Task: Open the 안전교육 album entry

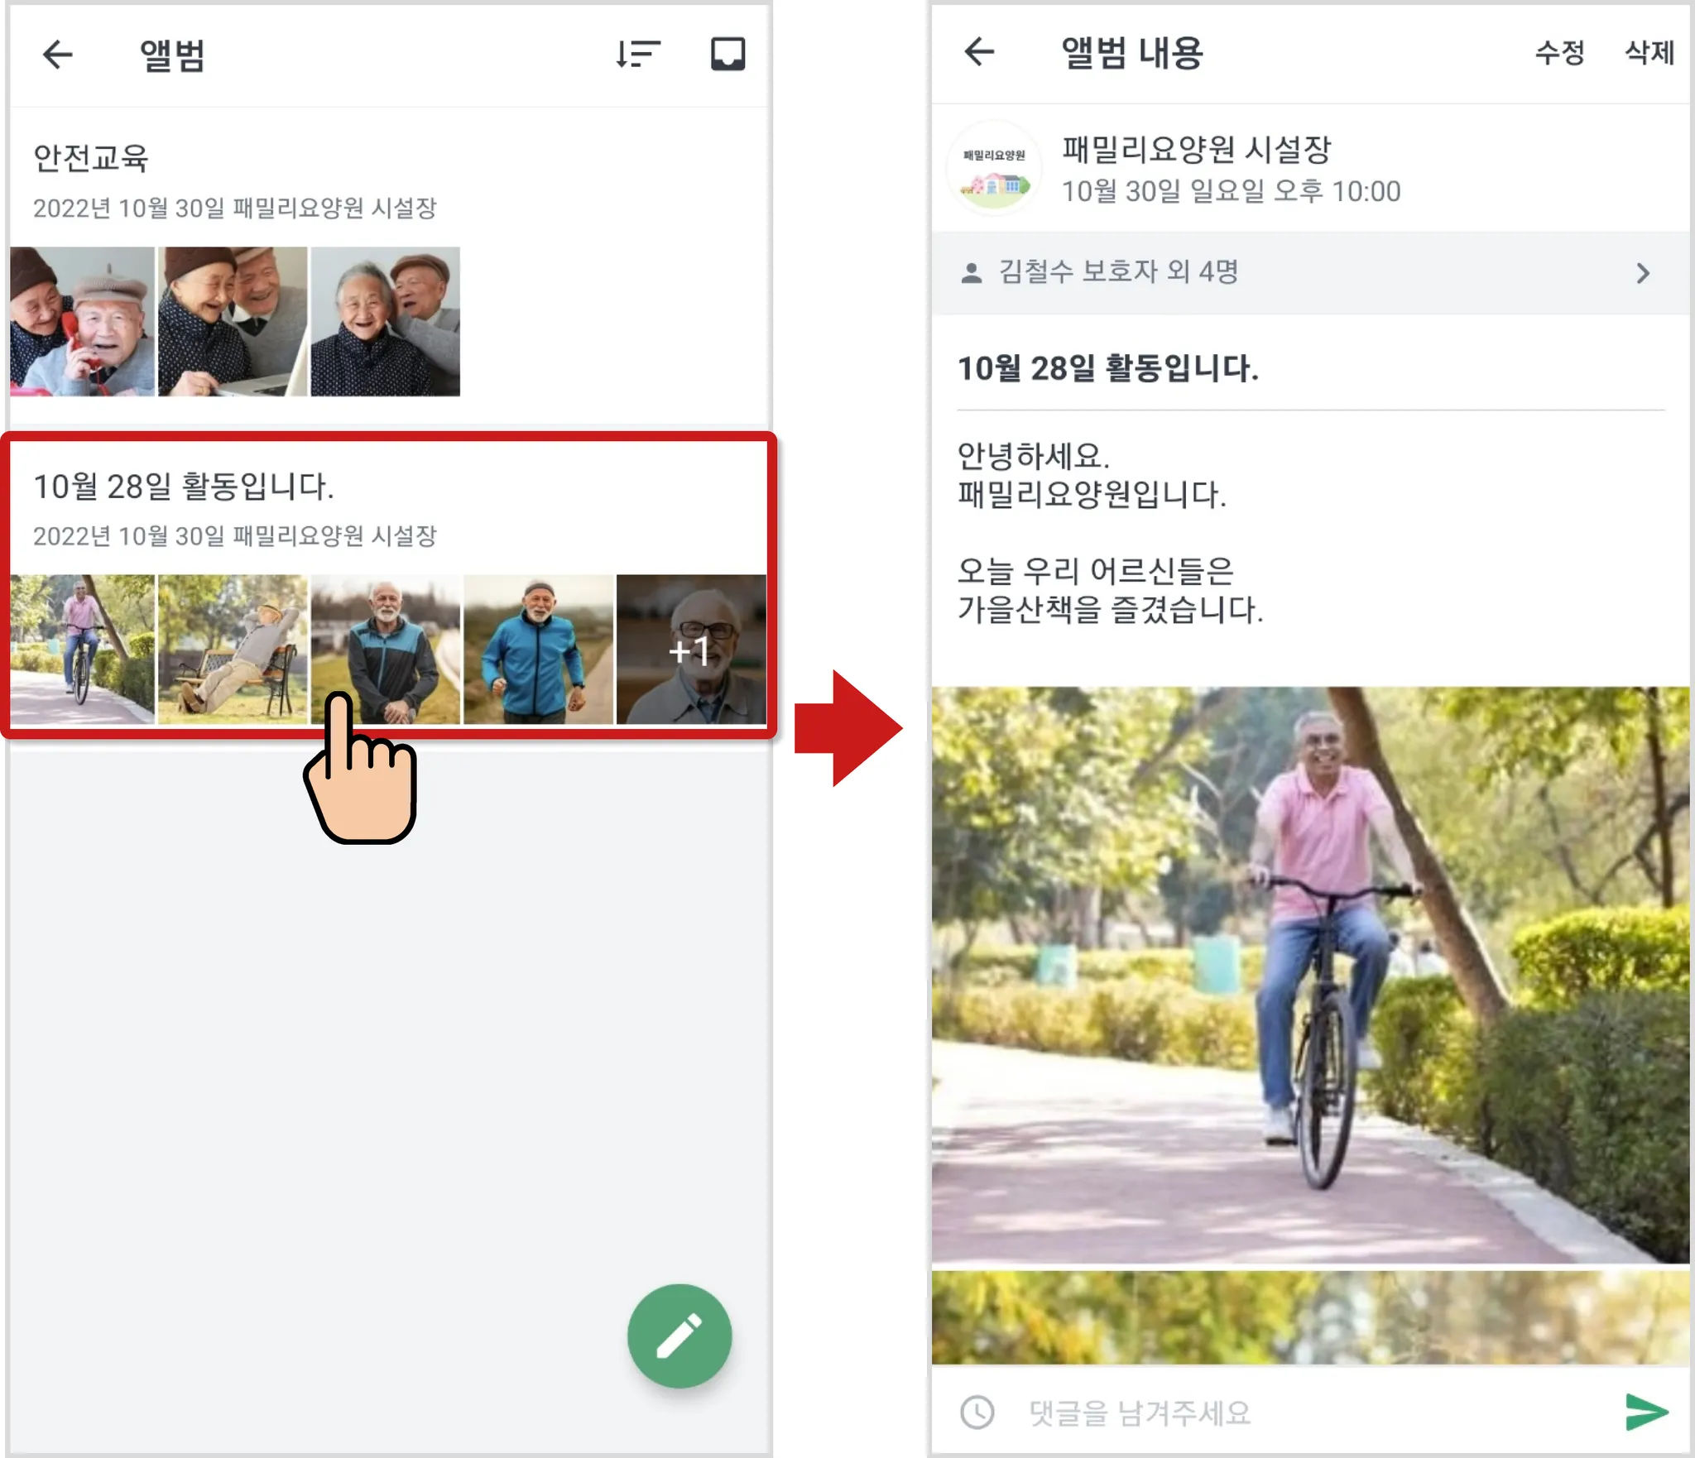Action: tap(91, 159)
